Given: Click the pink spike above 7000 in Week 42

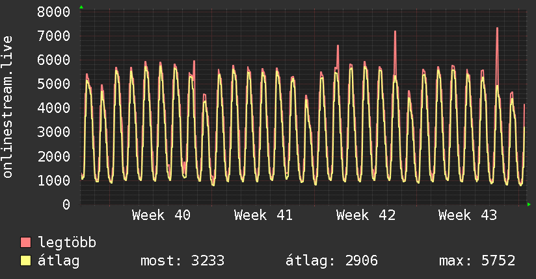Looking at the screenshot, I should coord(395,51).
